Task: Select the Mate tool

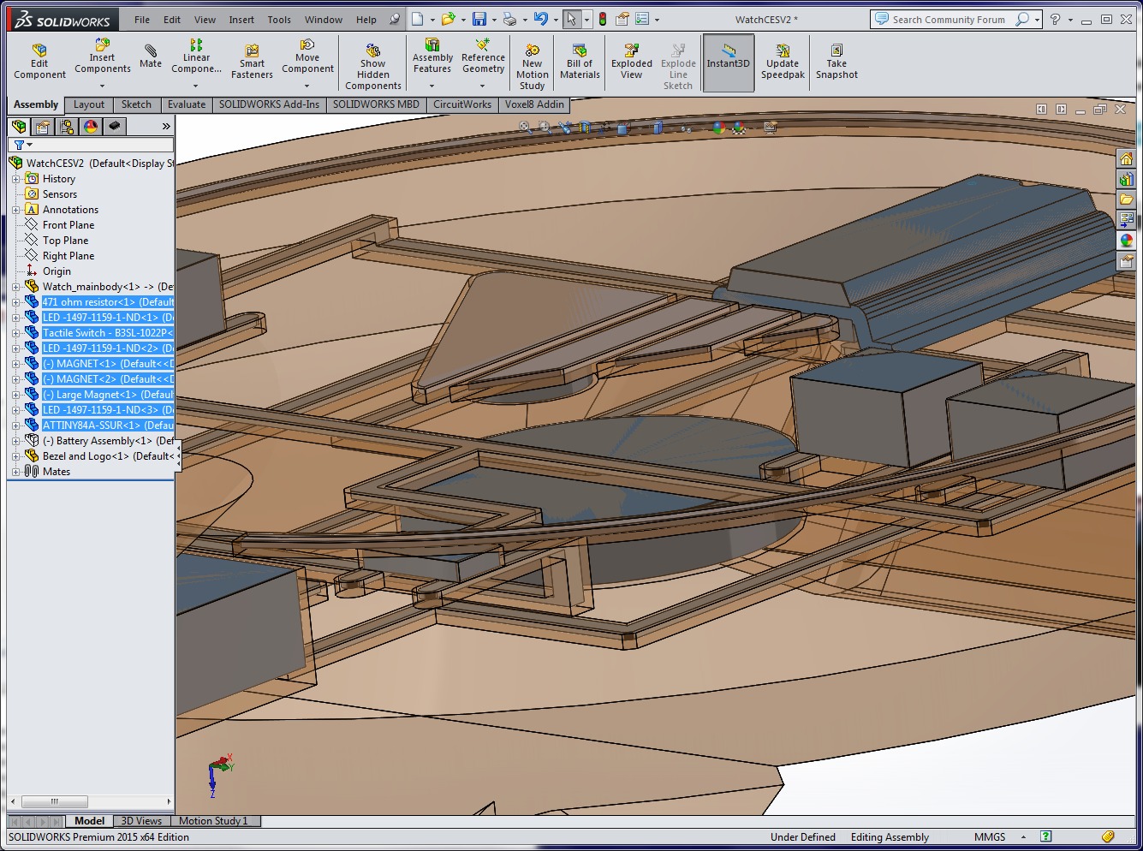Action: [151, 57]
